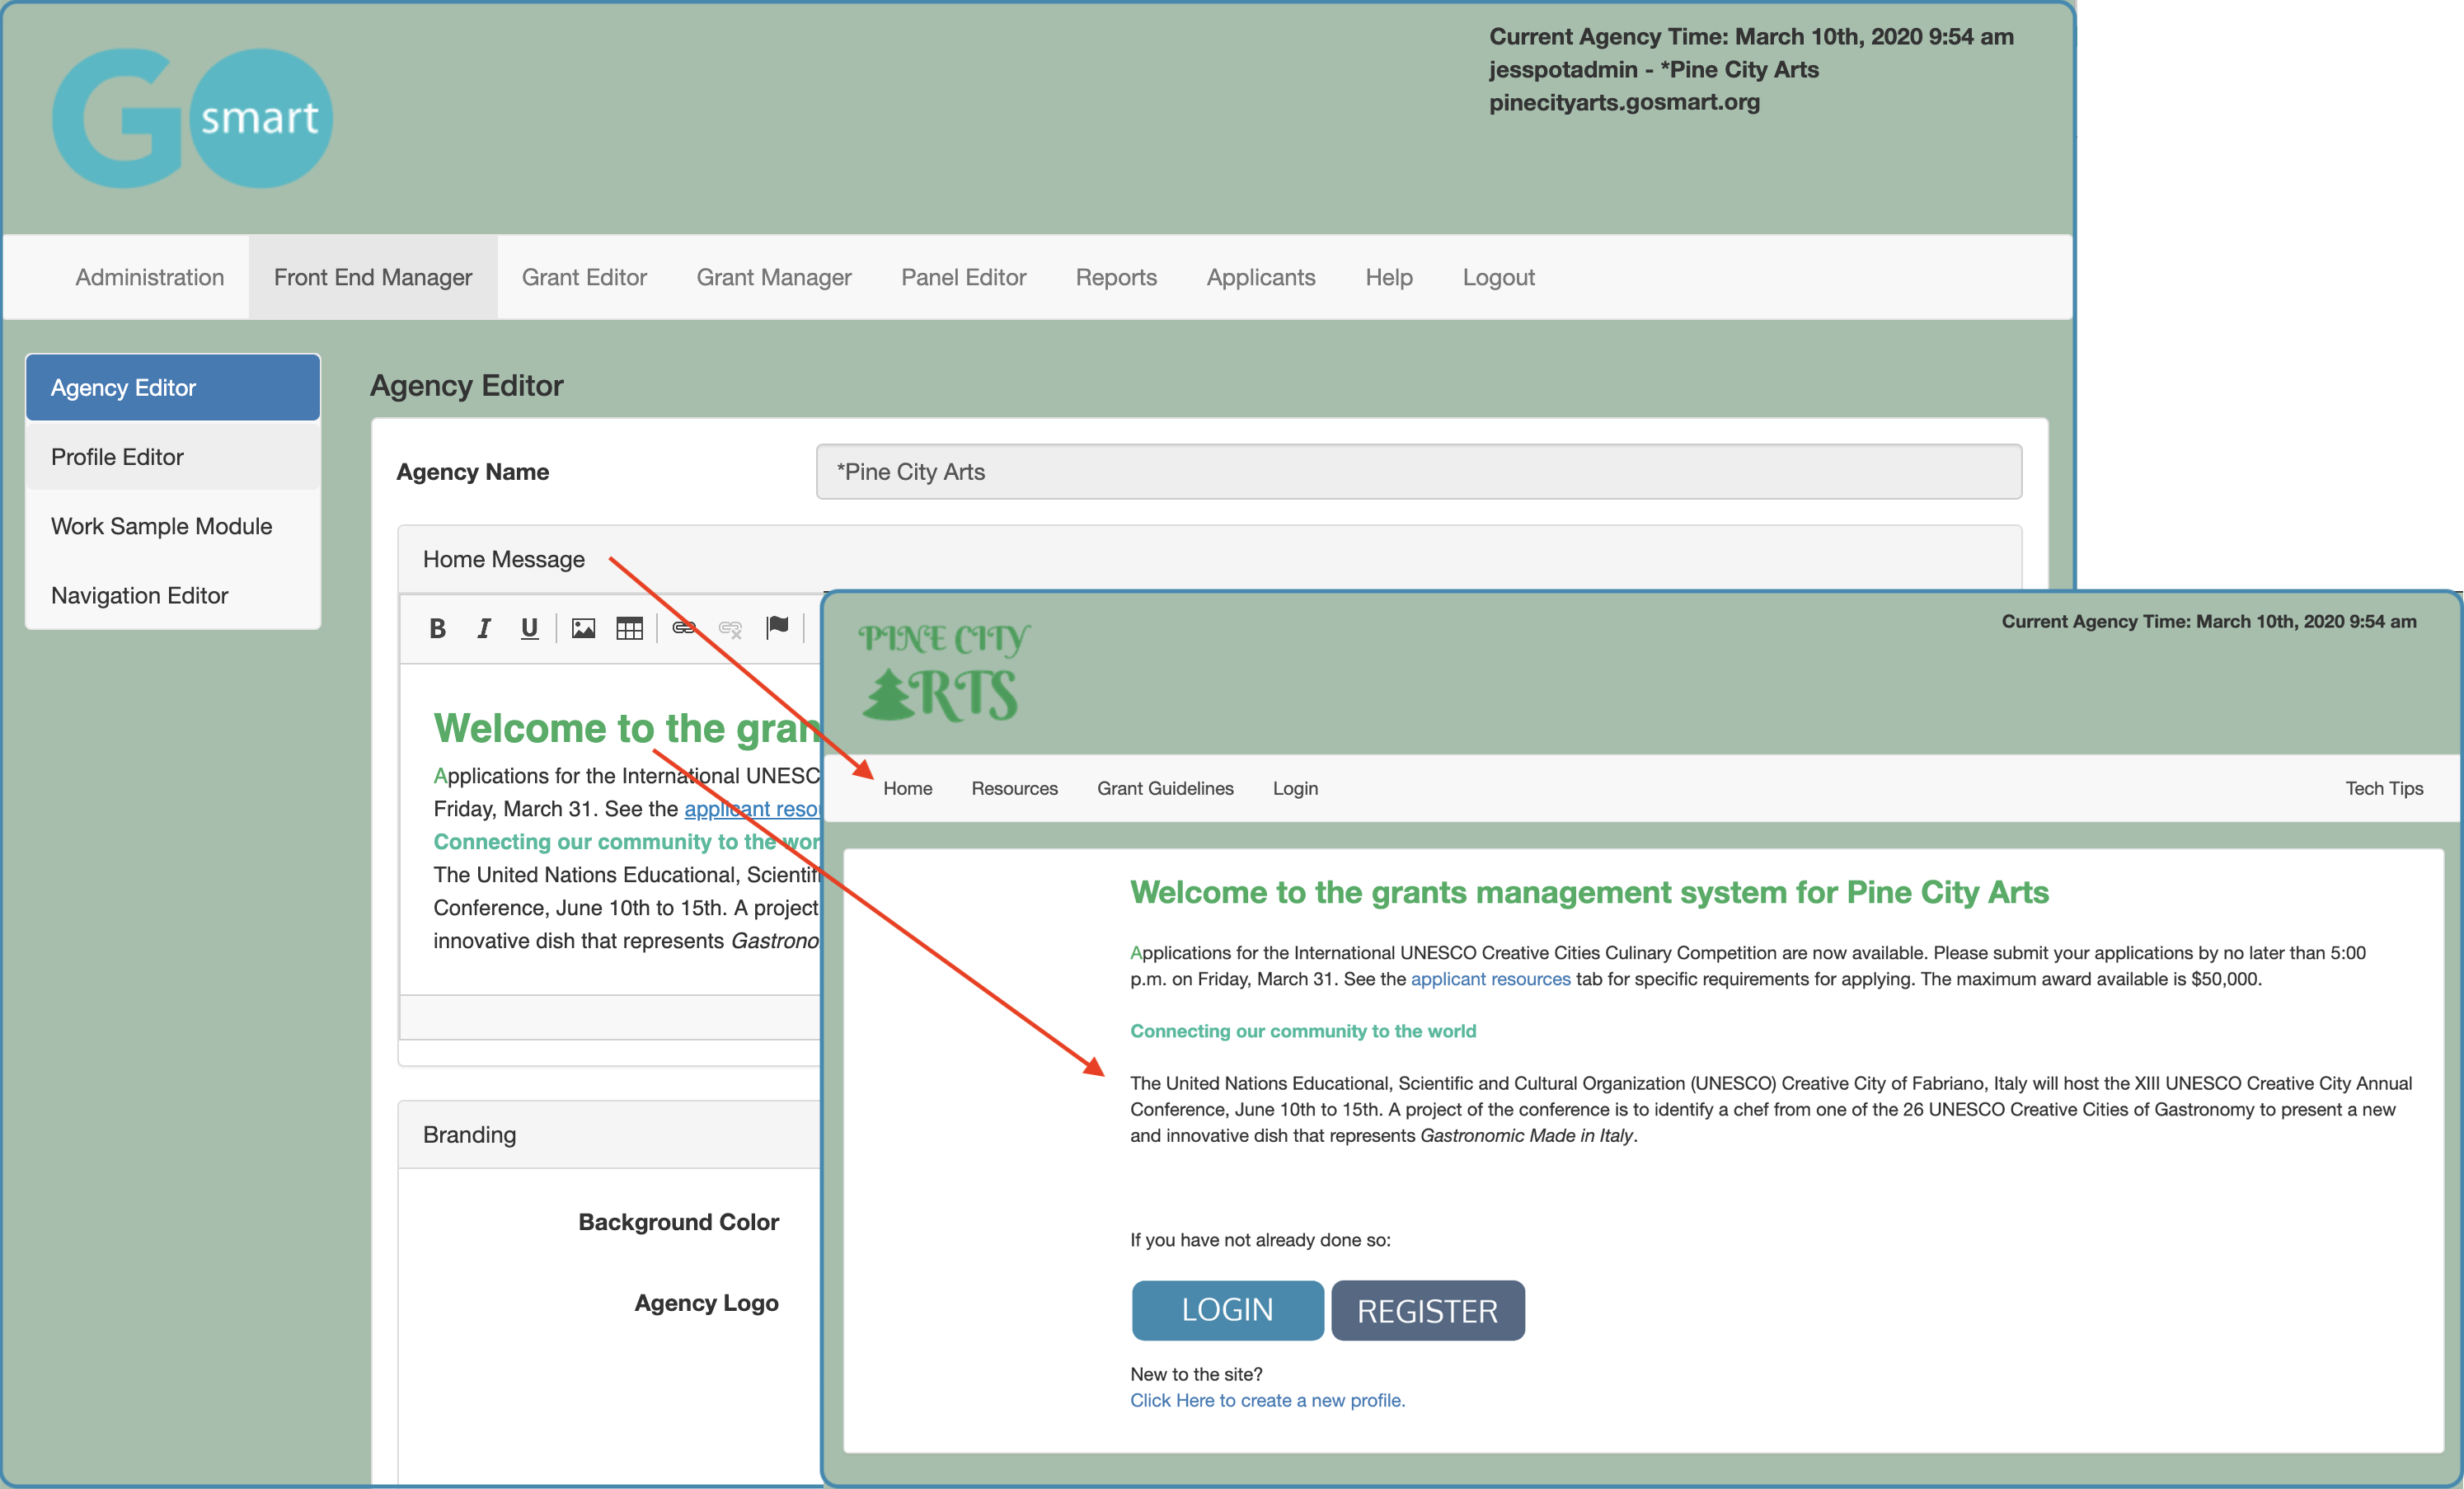Click the Home tab on applicant site
The height and width of the screenshot is (1489, 2464).
pyautogui.click(x=907, y=788)
